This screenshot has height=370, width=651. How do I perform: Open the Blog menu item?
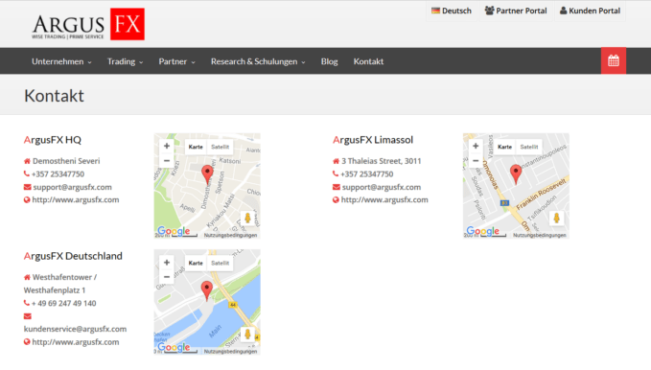[329, 61]
